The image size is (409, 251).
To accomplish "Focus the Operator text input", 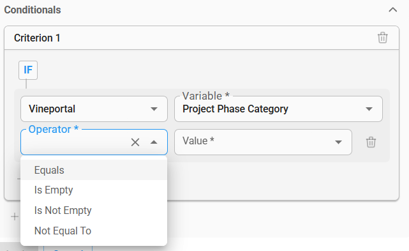I will tap(76, 142).
